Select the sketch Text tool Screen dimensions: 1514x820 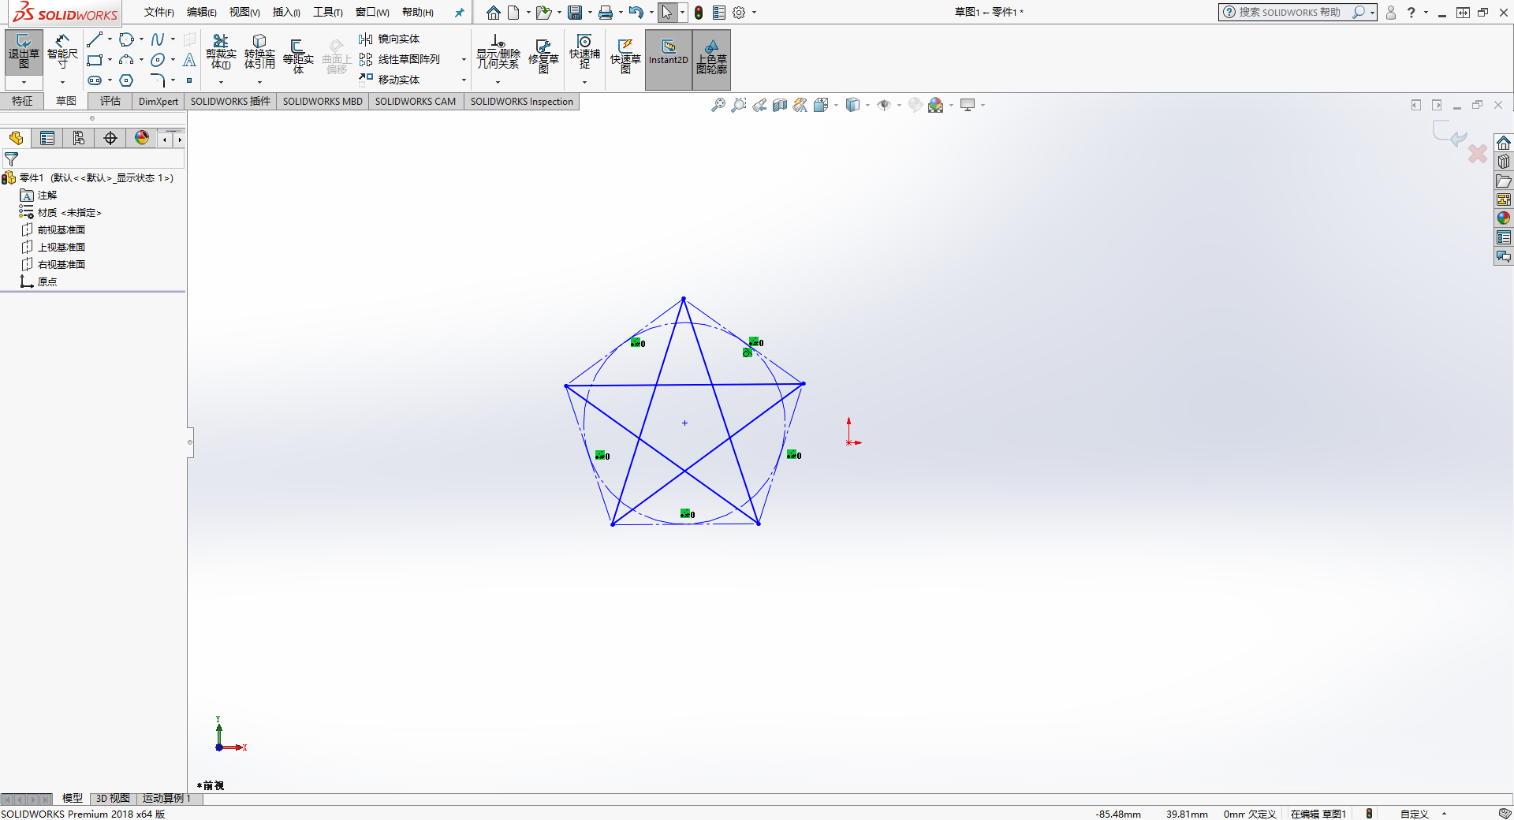point(189,60)
